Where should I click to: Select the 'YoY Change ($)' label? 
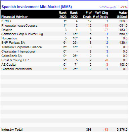pyautogui.click(x=108, y=7)
